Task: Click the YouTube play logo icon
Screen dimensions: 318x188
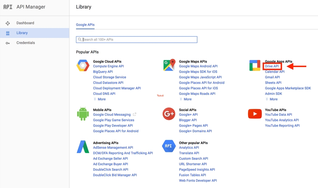Action: tap(255, 114)
